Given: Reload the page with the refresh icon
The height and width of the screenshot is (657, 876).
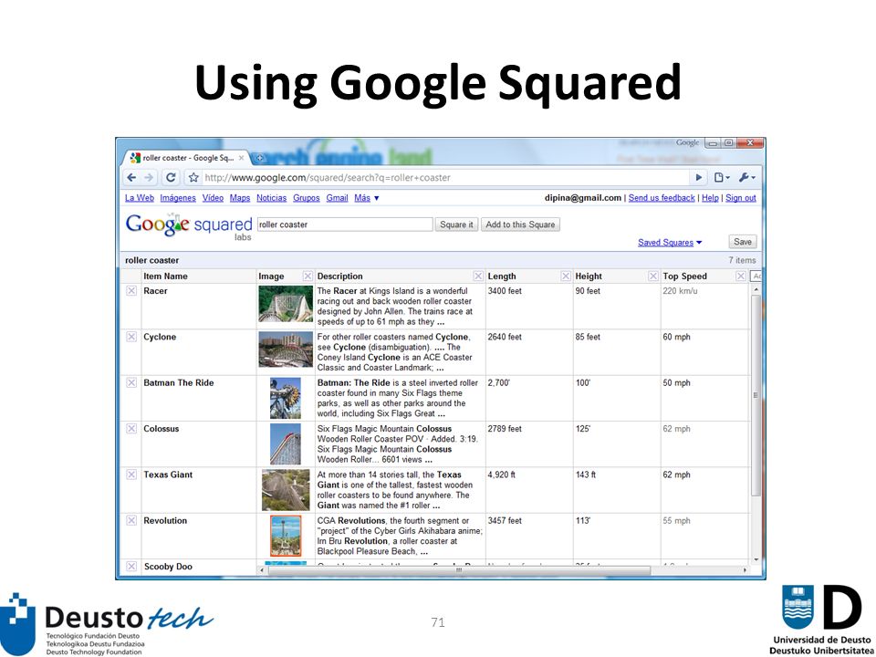Looking at the screenshot, I should (171, 178).
